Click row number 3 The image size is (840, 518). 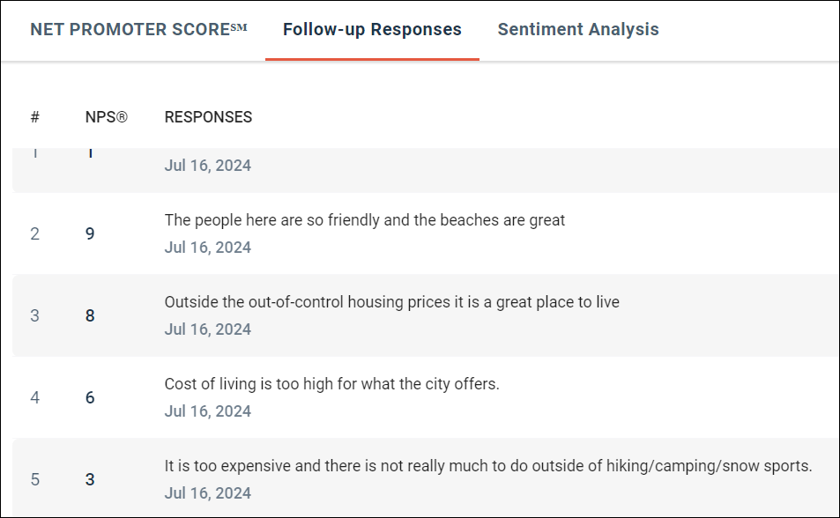point(35,315)
